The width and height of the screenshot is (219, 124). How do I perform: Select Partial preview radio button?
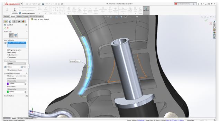pos(8,55)
